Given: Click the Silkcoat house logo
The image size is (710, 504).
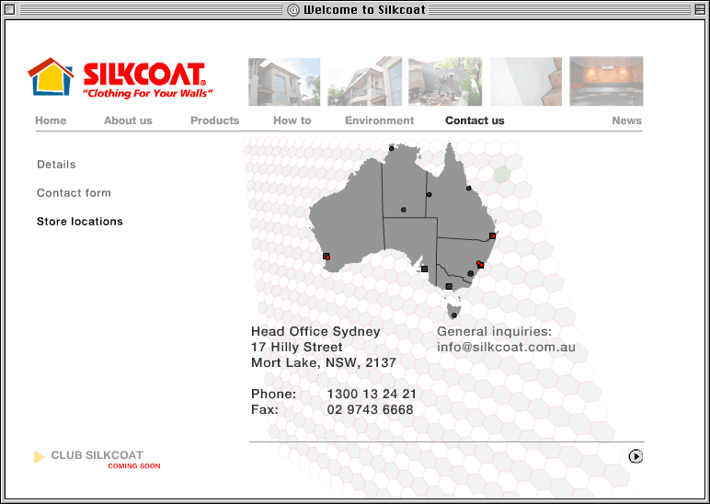Looking at the screenshot, I should tap(50, 78).
